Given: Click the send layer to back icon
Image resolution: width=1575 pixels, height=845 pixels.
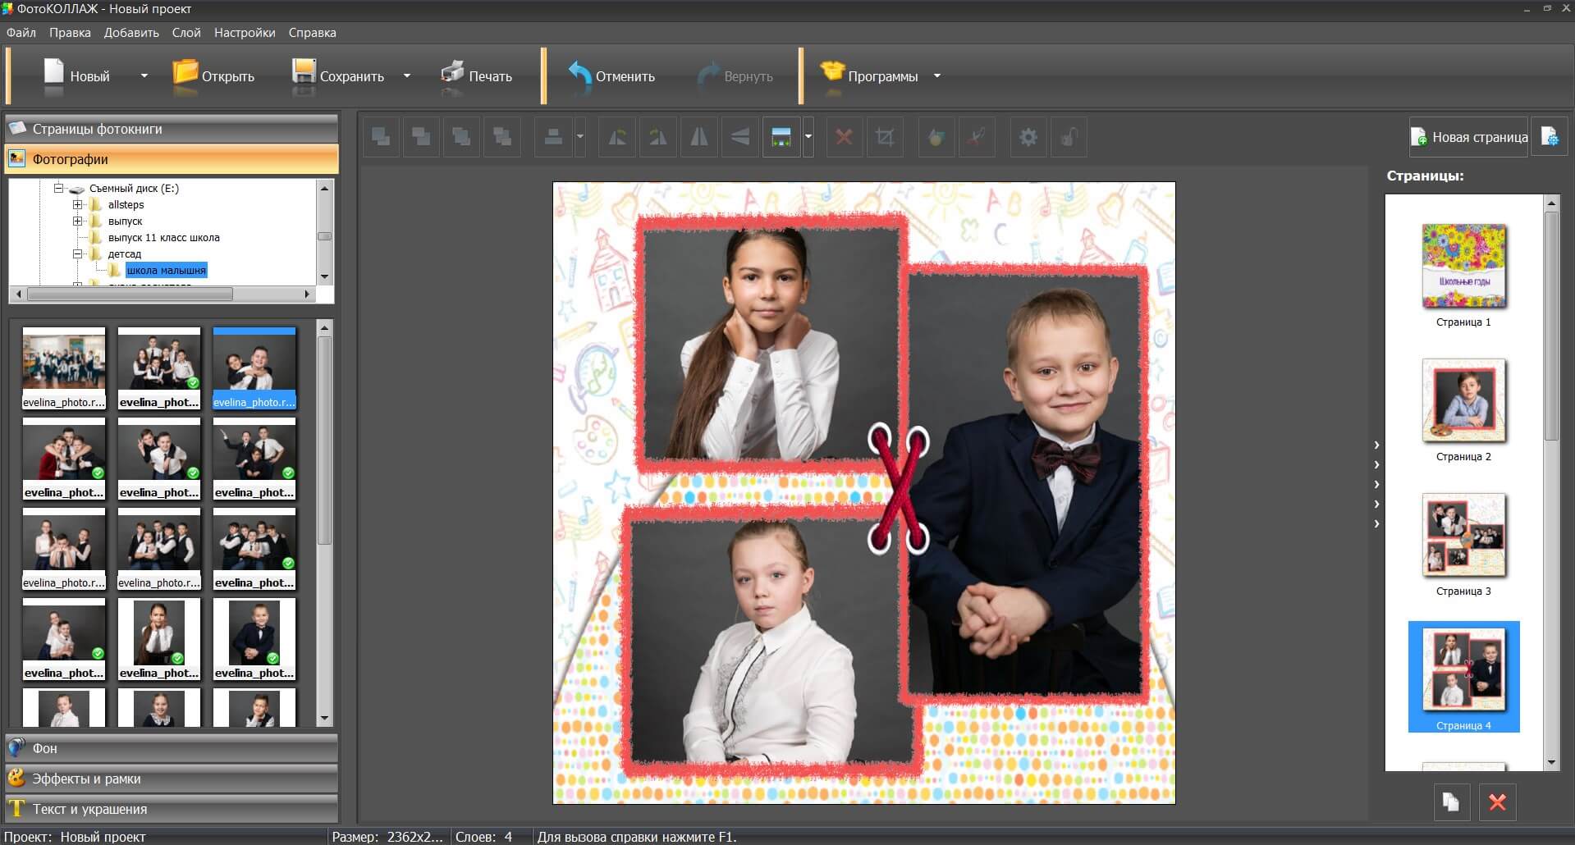Looking at the screenshot, I should pyautogui.click(x=502, y=137).
